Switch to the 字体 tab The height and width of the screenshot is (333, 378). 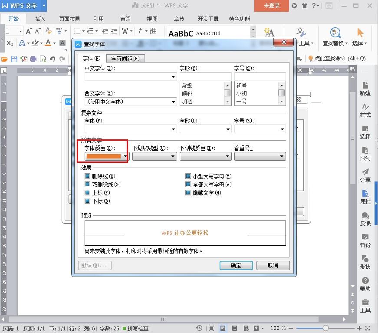(92, 58)
